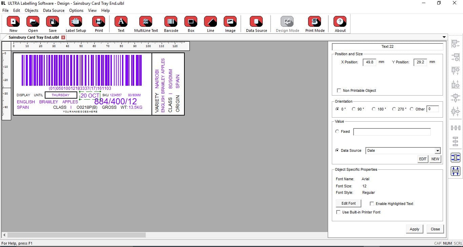463x247 pixels.
Task: Select the 180° orientation radio button
Action: pos(374,109)
